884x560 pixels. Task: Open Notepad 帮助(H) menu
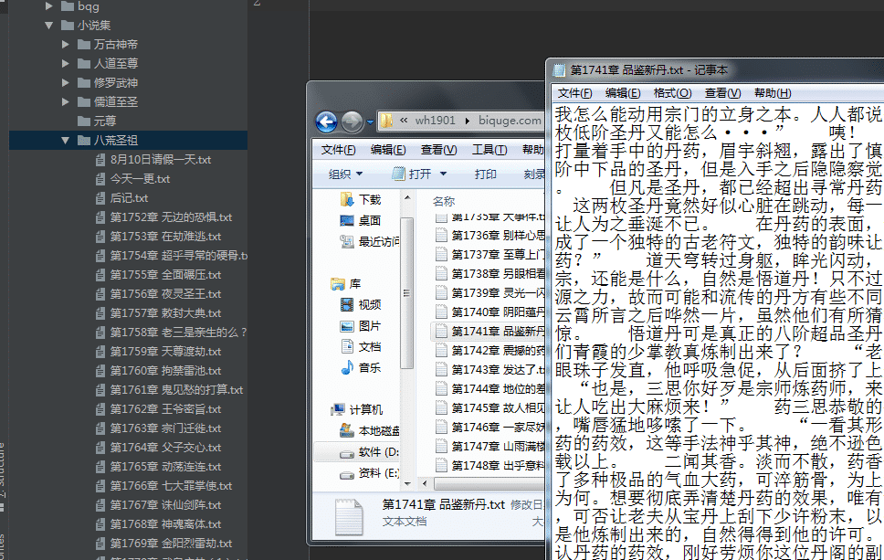tap(773, 93)
